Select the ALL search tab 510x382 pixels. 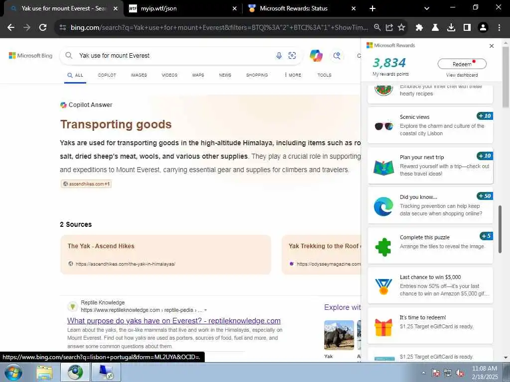75,75
